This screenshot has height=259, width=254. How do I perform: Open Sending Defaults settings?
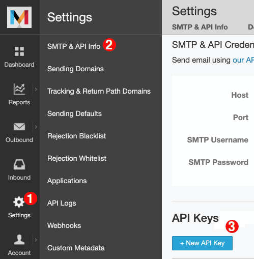click(74, 113)
